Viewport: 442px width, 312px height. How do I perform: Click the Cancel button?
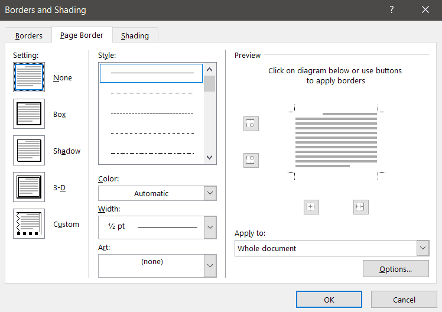pyautogui.click(x=404, y=300)
